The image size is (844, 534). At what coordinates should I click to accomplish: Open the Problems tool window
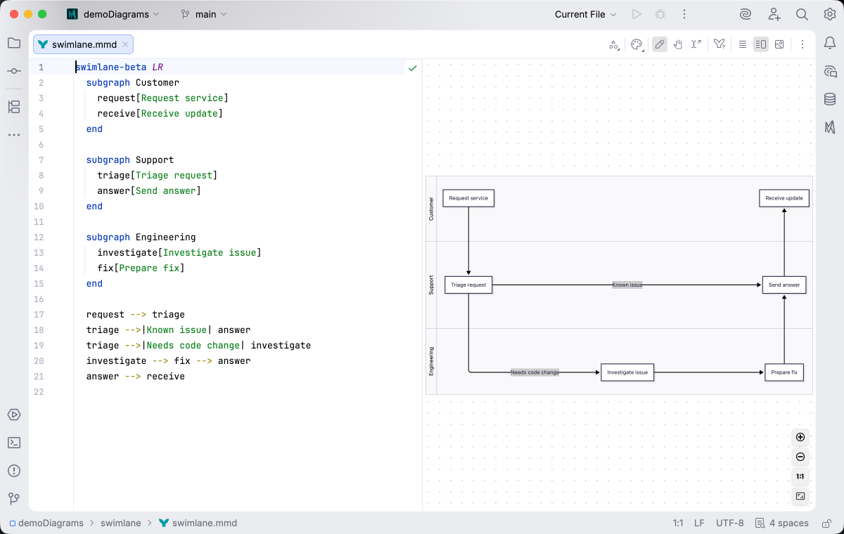tap(14, 471)
